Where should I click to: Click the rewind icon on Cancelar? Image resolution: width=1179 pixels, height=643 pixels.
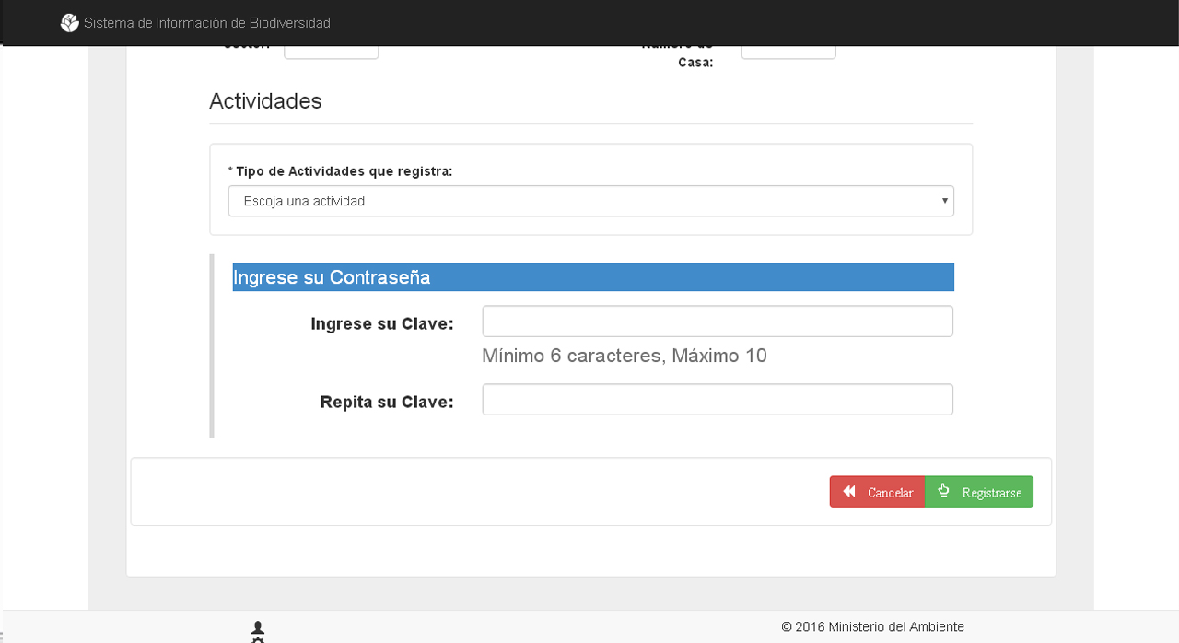point(849,492)
